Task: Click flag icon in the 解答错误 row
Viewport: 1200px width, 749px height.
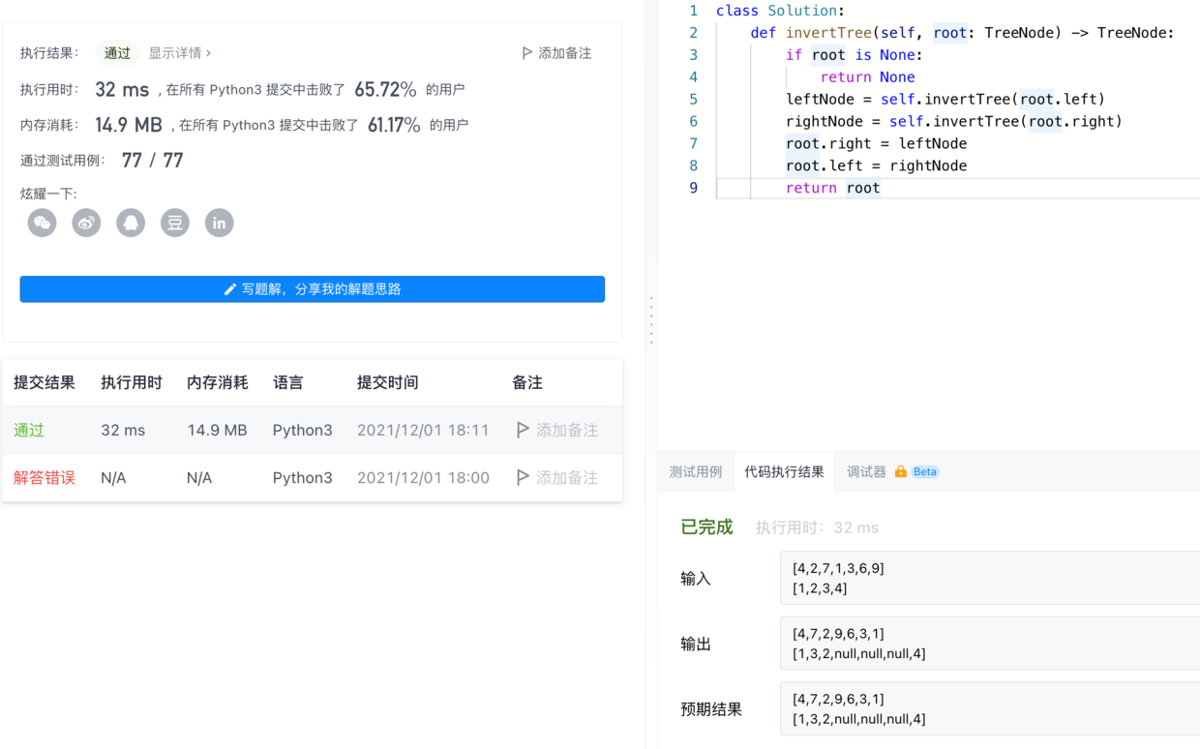Action: (523, 477)
